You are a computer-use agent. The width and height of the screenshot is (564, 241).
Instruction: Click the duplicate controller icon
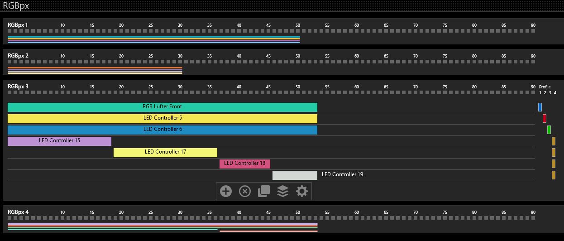264,191
